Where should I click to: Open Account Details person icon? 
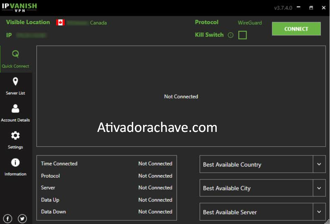15,108
